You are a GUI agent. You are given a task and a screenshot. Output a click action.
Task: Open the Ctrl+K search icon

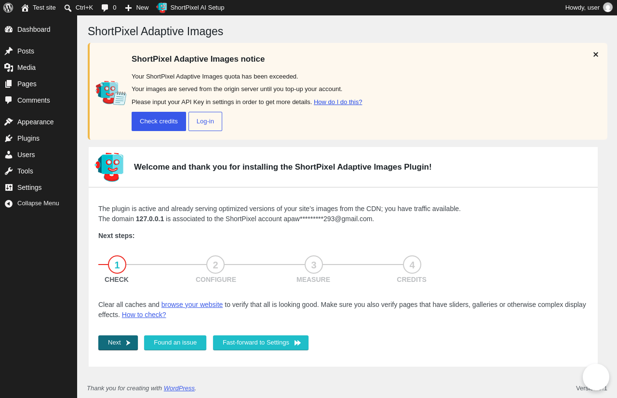68,8
